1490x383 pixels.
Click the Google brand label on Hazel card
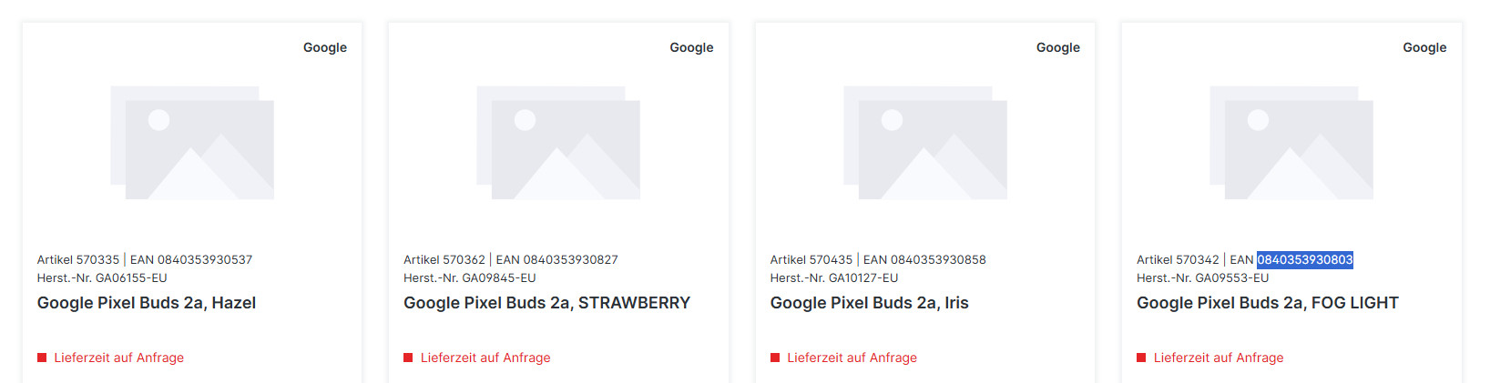(325, 47)
